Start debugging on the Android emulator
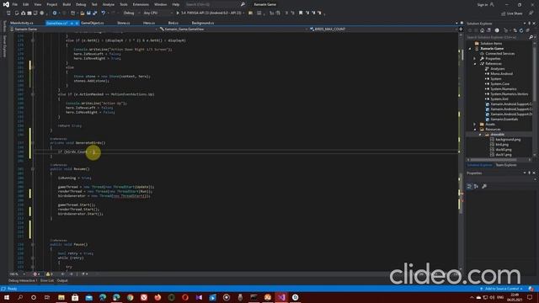The width and height of the screenshot is (539, 303). point(210,13)
